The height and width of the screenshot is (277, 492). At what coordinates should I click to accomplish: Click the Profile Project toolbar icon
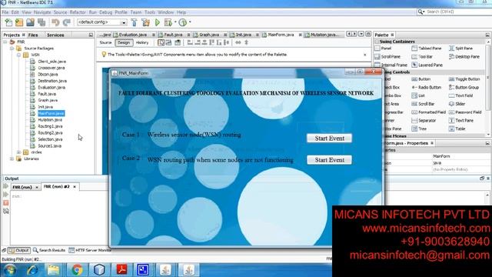tap(183, 22)
